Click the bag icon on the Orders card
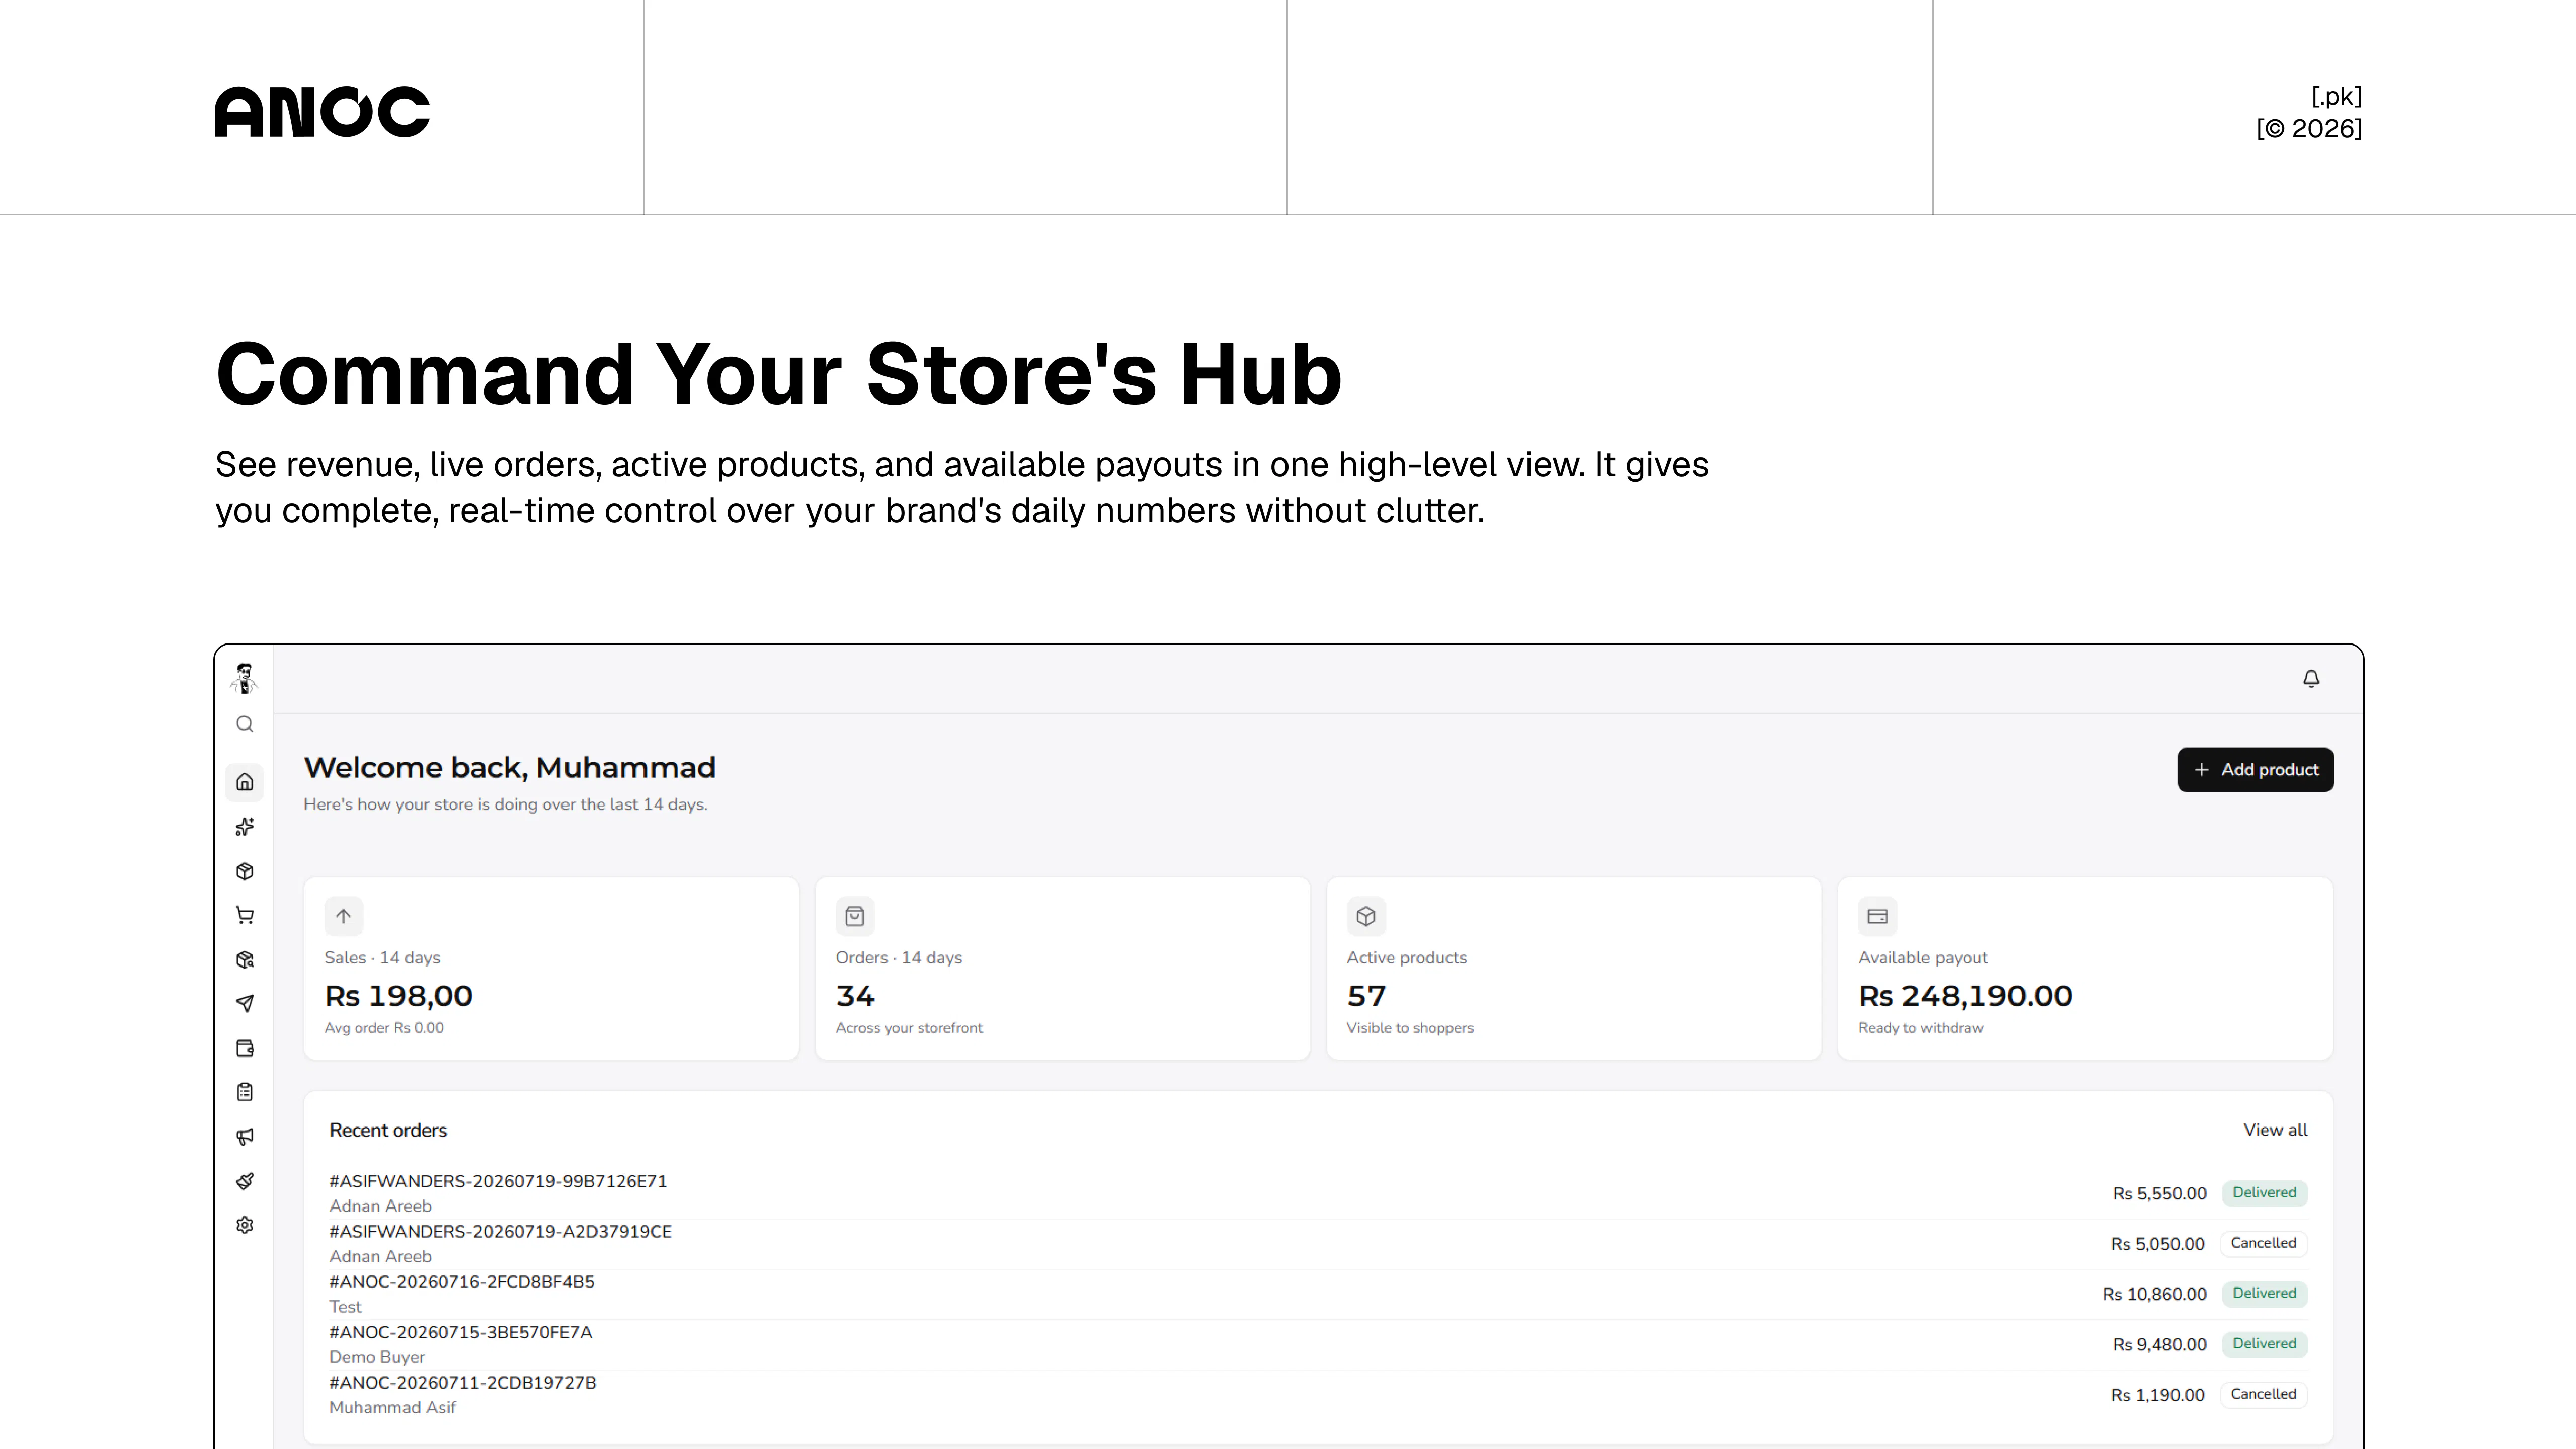Screen dimensions: 2576x1449 (855, 916)
